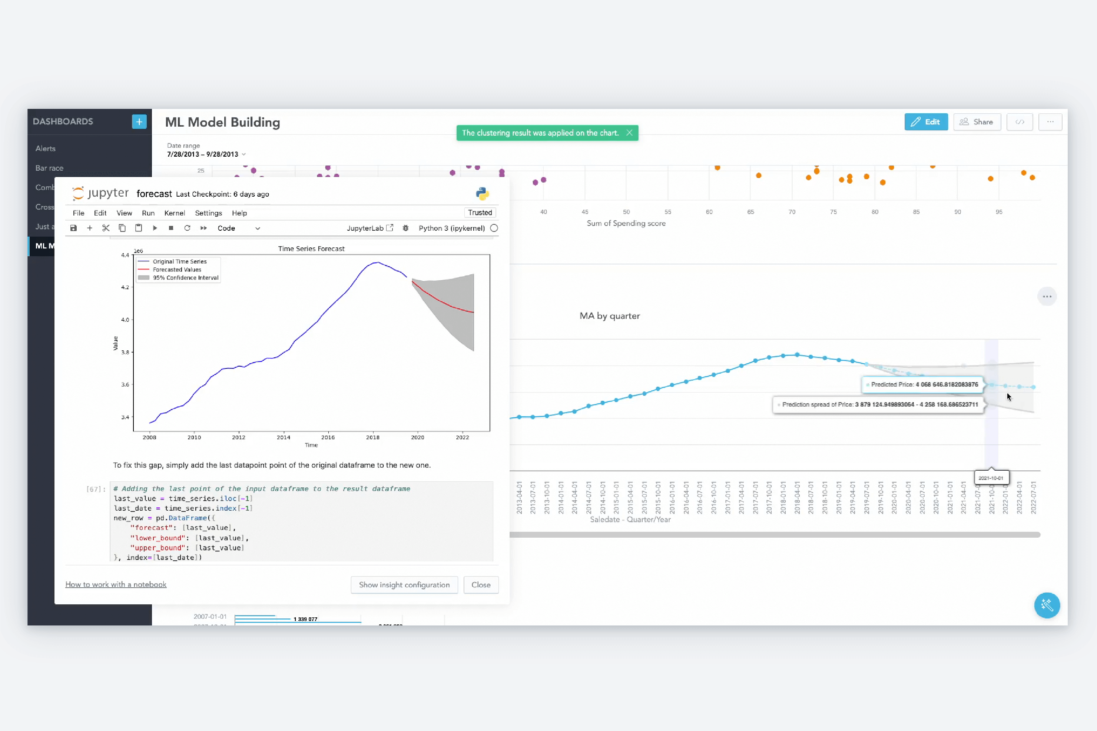Screen dimensions: 1097x731
Task: Open the Kernel menu
Action: click(174, 213)
